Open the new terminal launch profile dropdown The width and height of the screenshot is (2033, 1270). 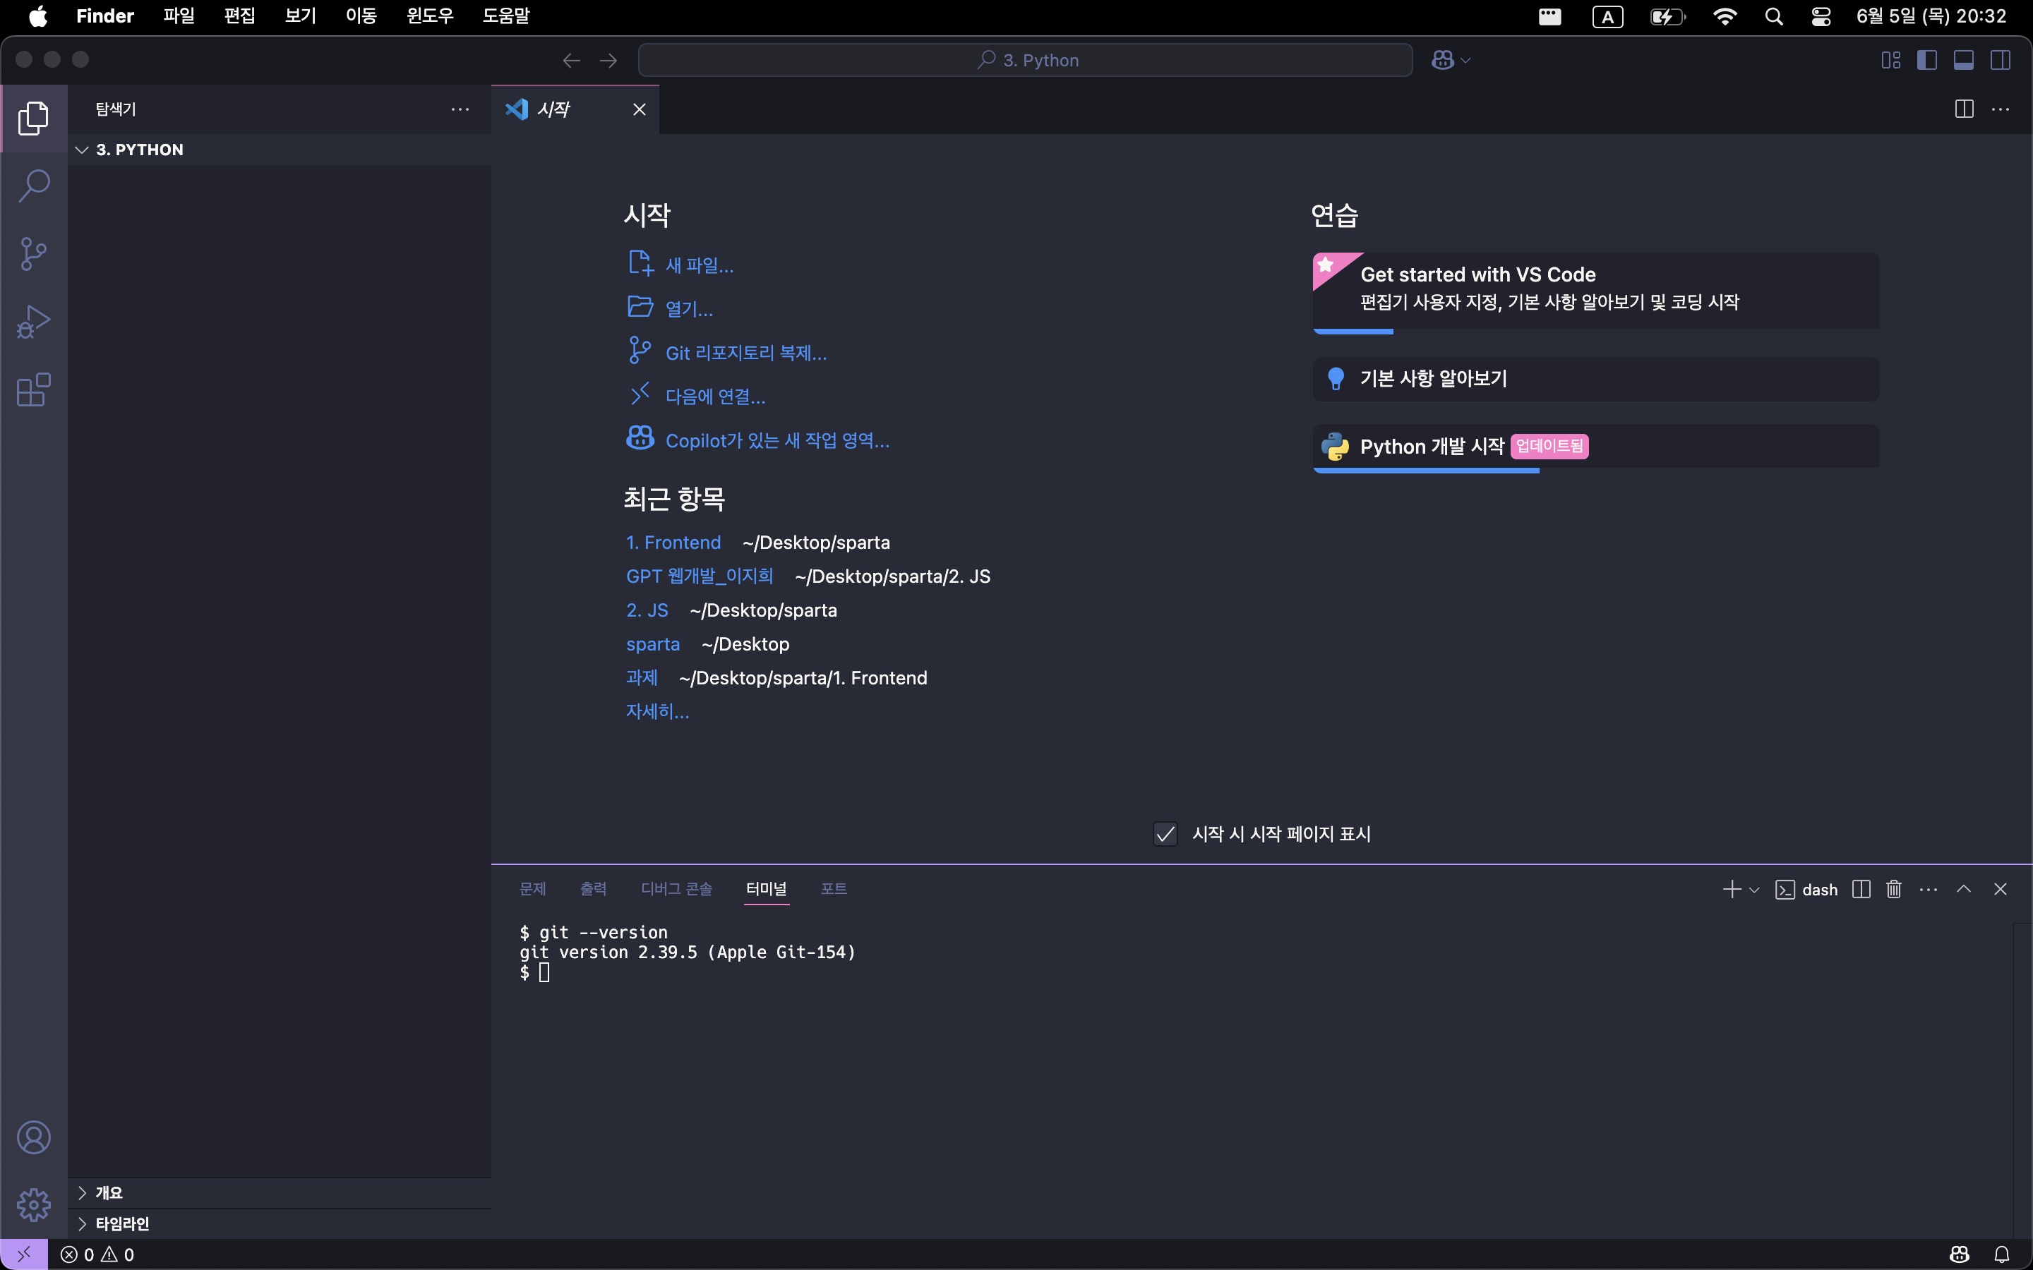pyautogui.click(x=1754, y=890)
